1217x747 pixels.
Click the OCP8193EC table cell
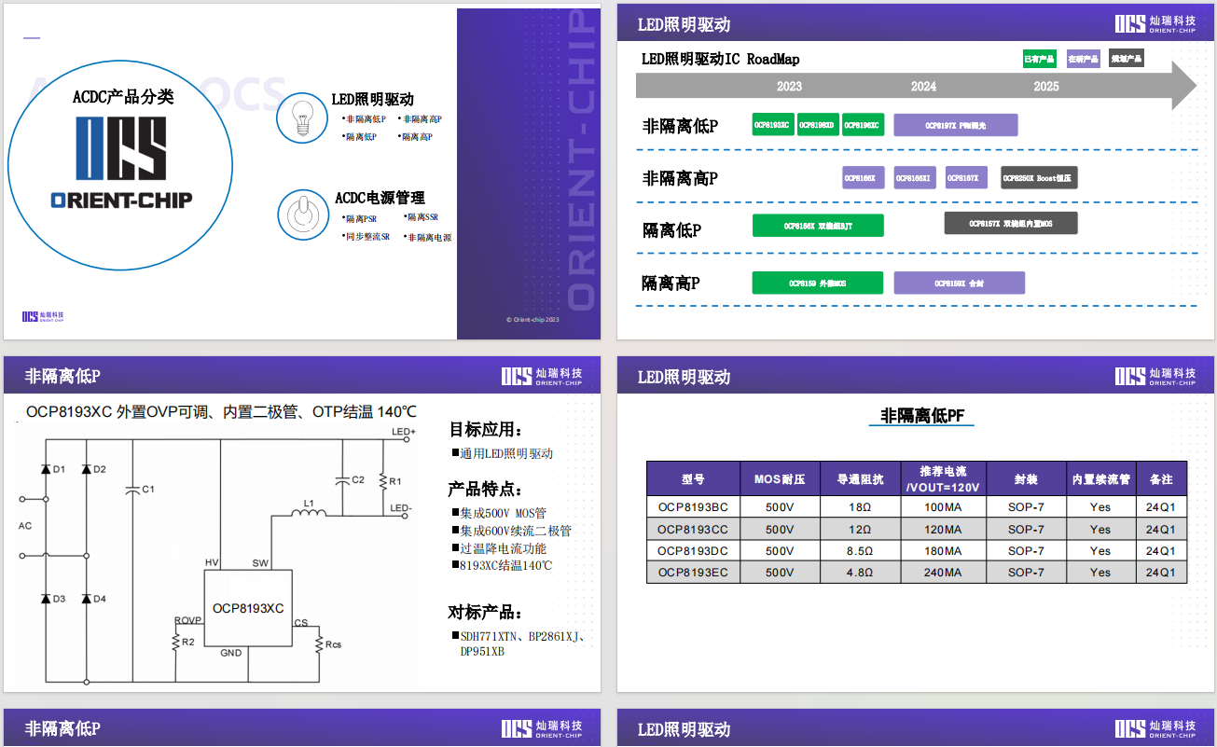pyautogui.click(x=693, y=572)
